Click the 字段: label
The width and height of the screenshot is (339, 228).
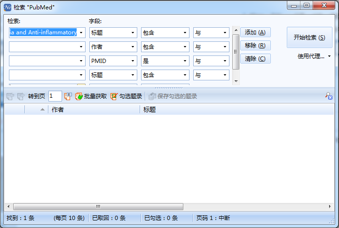coord(95,21)
